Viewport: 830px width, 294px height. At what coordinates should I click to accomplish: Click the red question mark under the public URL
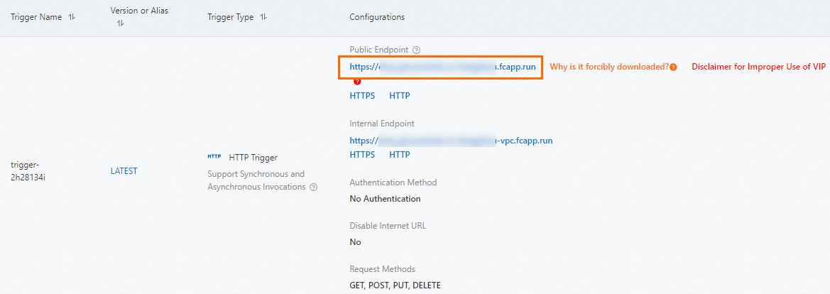click(x=357, y=82)
